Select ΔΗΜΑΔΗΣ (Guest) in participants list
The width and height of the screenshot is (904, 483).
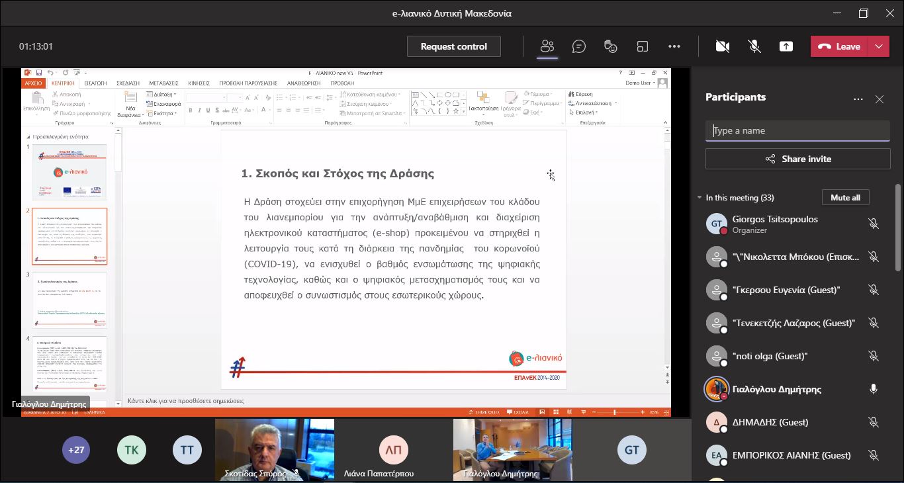[770, 422]
